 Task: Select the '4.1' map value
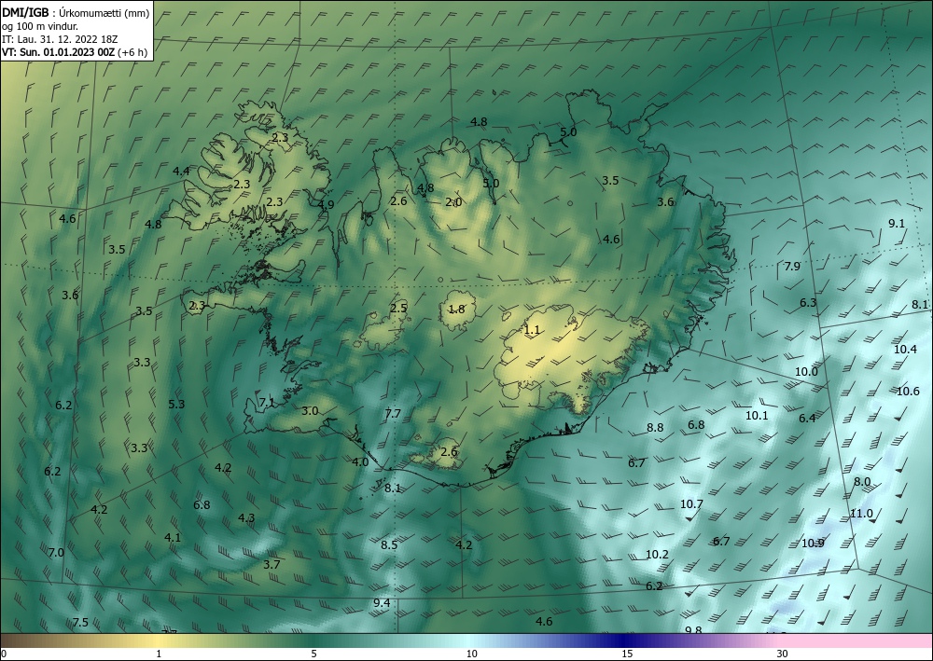[173, 537]
